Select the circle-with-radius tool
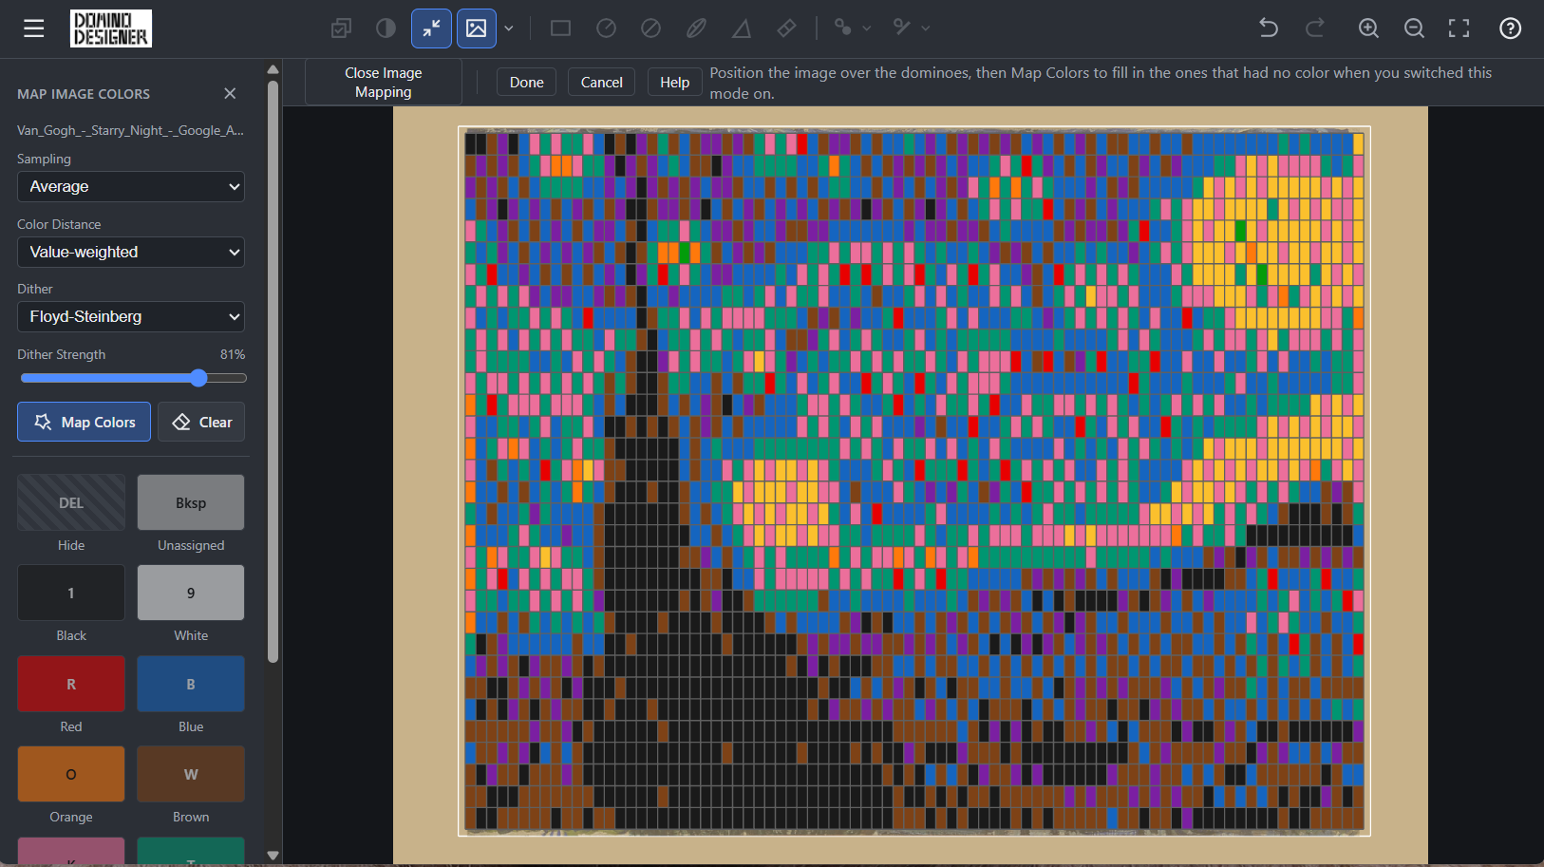Screen dimensions: 1544x867 tap(606, 28)
